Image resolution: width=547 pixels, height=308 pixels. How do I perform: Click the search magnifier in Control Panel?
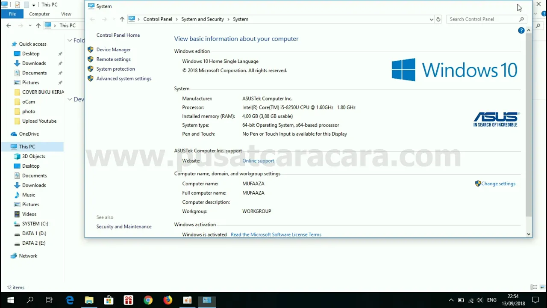tap(521, 19)
